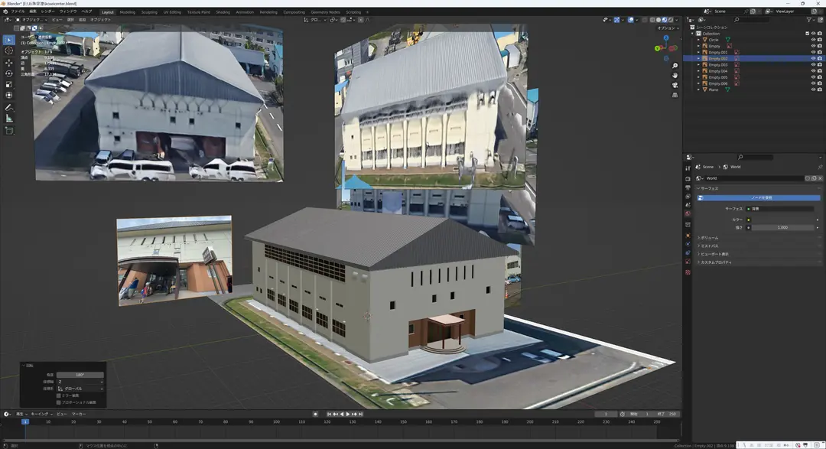Hide Empty.001 with its eye icon
Viewport: 826px width, 449px height.
click(x=813, y=52)
